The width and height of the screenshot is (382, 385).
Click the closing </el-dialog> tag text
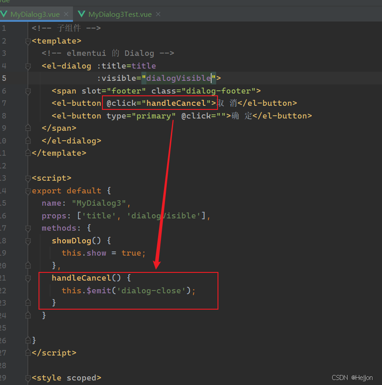click(x=71, y=141)
